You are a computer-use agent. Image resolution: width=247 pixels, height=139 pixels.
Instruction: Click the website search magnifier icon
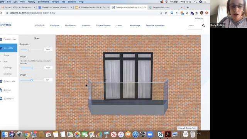[x=203, y=25]
